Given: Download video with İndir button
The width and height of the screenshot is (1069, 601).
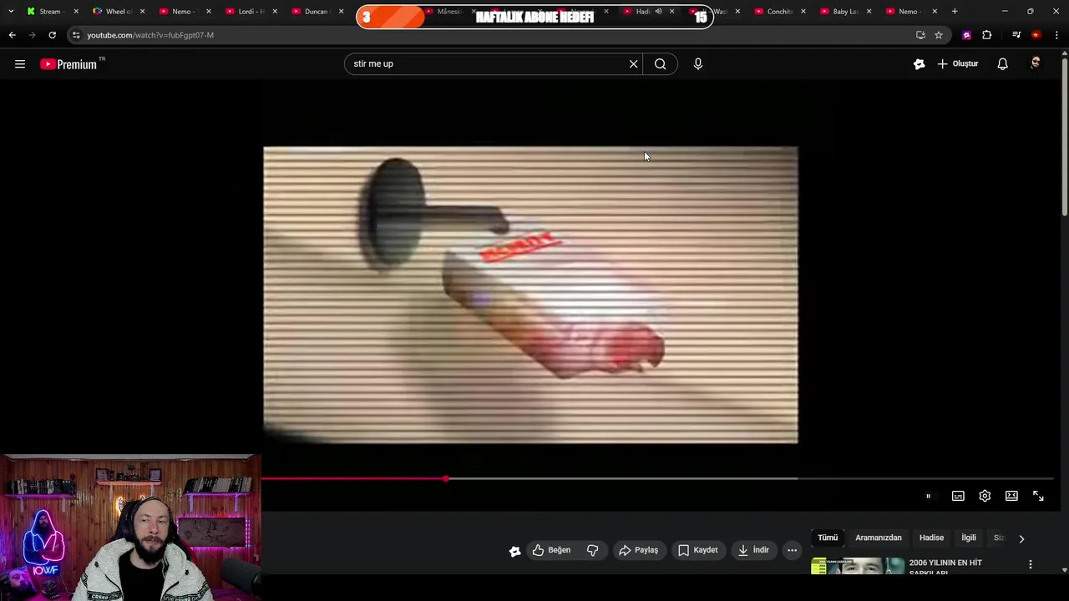Looking at the screenshot, I should point(753,550).
